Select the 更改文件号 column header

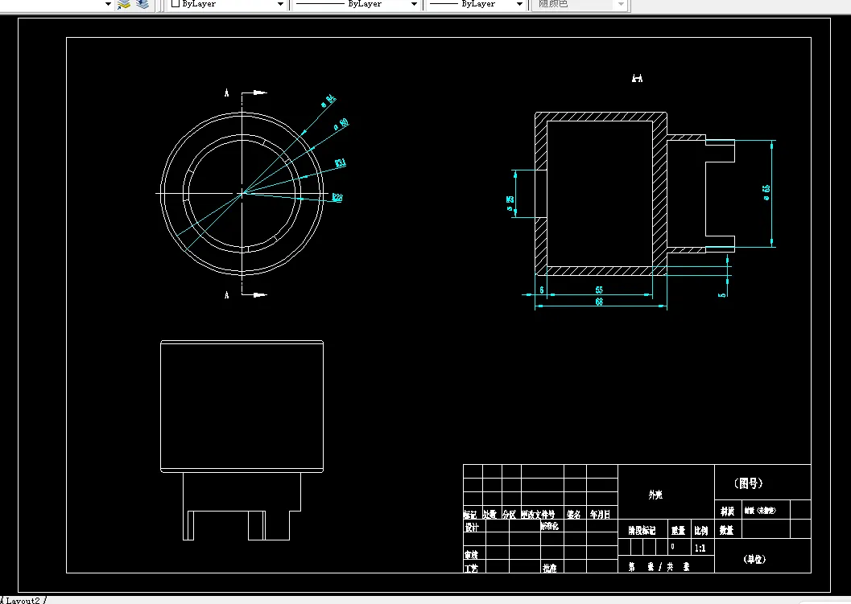[x=538, y=514]
